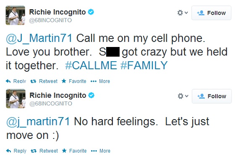Open the #FAMILY hashtag
235x159 pixels.
[144, 65]
